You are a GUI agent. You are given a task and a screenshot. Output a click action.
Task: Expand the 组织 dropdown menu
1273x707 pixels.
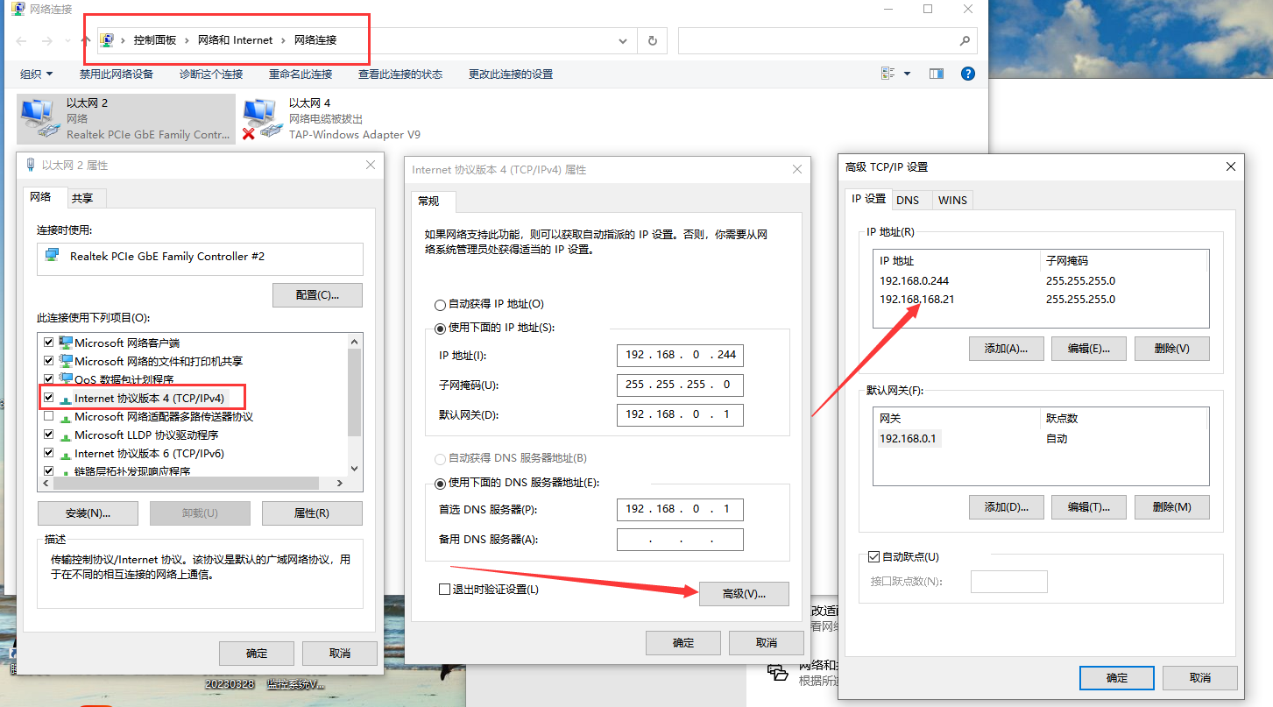[37, 74]
